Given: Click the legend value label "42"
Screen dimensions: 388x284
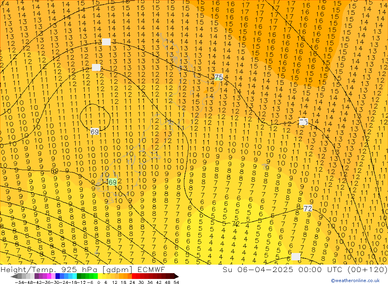Looking at the screenshot, I should 159,282.
